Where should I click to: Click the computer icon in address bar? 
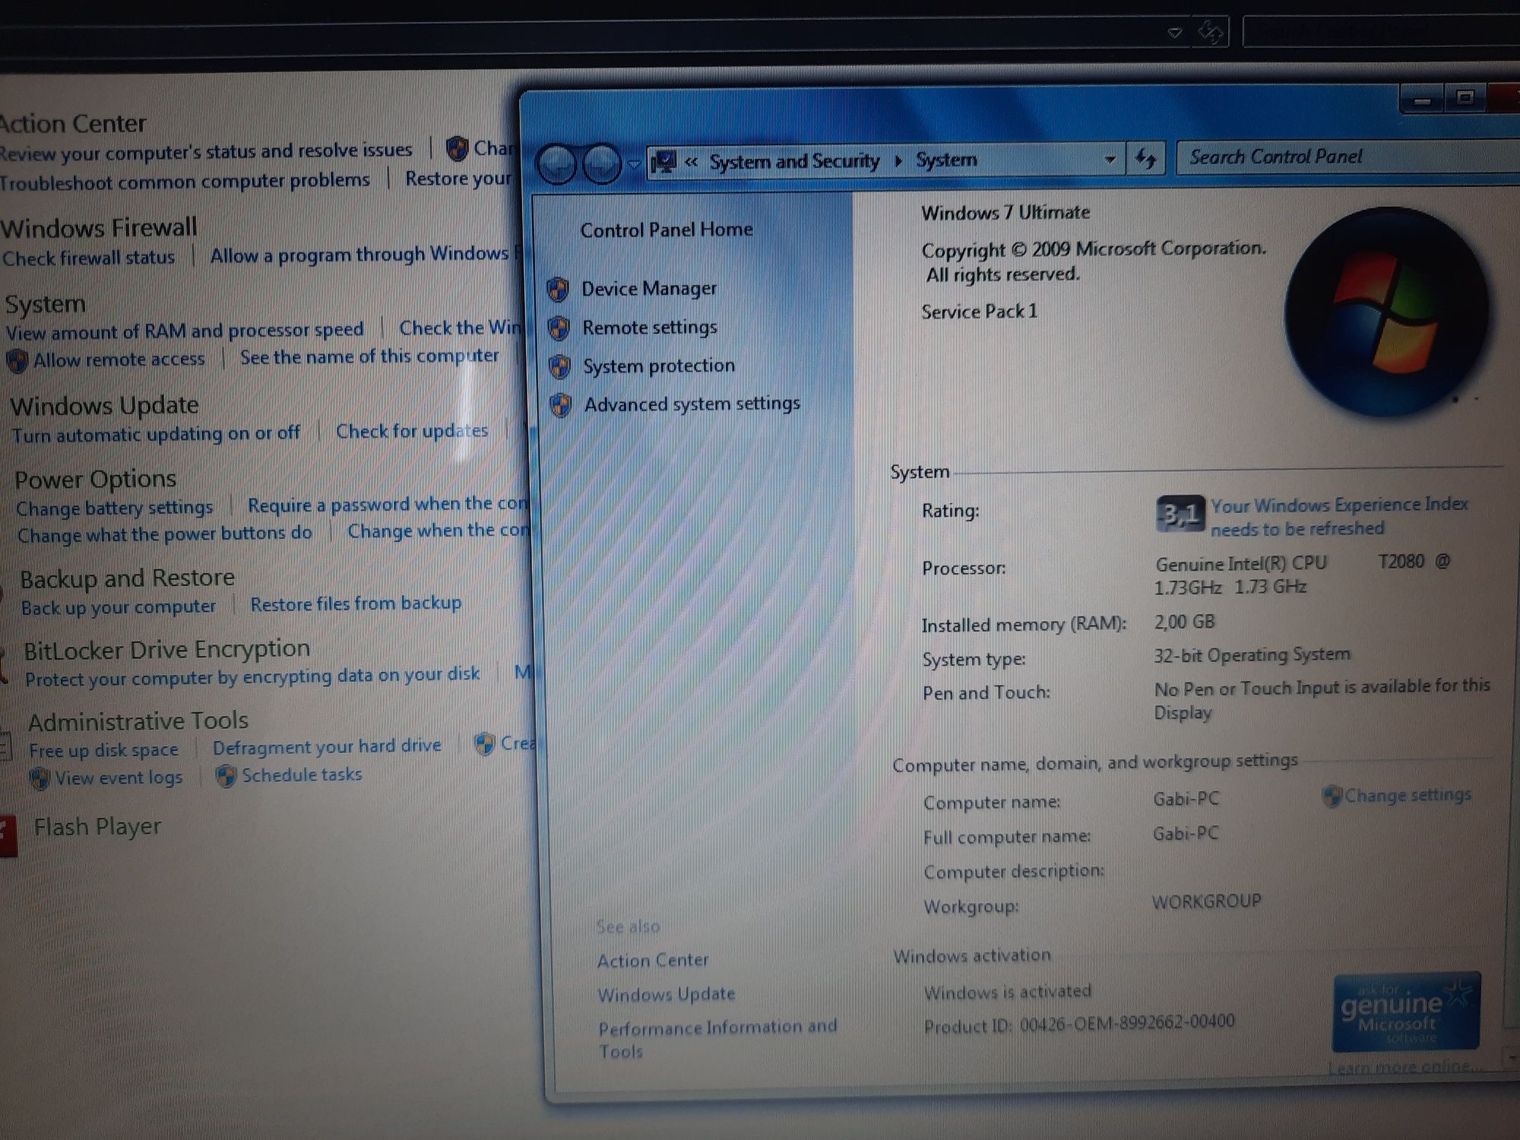pos(663,162)
